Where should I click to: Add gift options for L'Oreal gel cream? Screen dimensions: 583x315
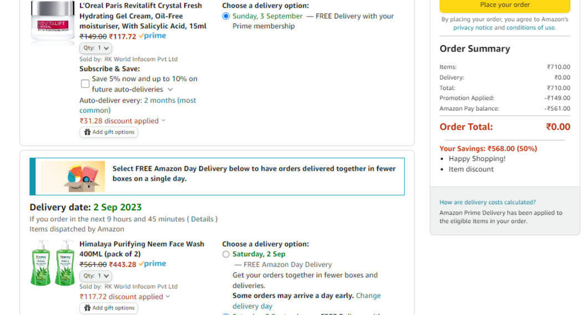coord(109,132)
